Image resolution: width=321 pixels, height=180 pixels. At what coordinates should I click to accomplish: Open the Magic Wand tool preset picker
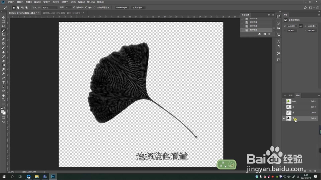6,8
